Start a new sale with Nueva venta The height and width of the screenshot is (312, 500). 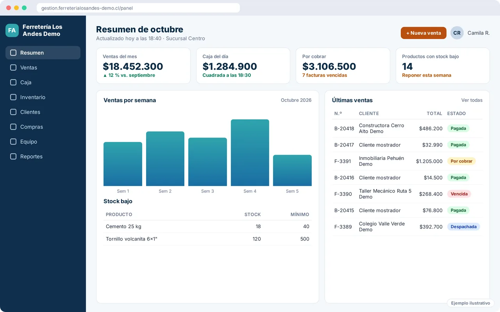tap(423, 33)
